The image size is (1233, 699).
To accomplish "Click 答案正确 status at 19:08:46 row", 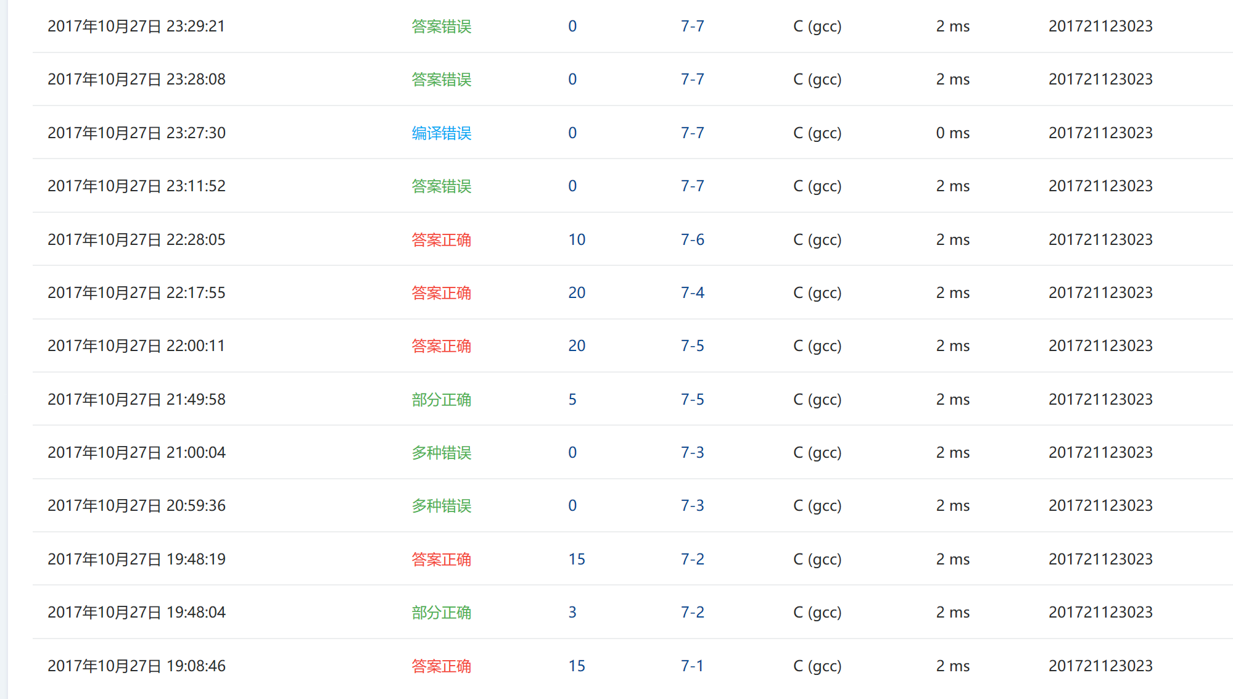I will (441, 666).
